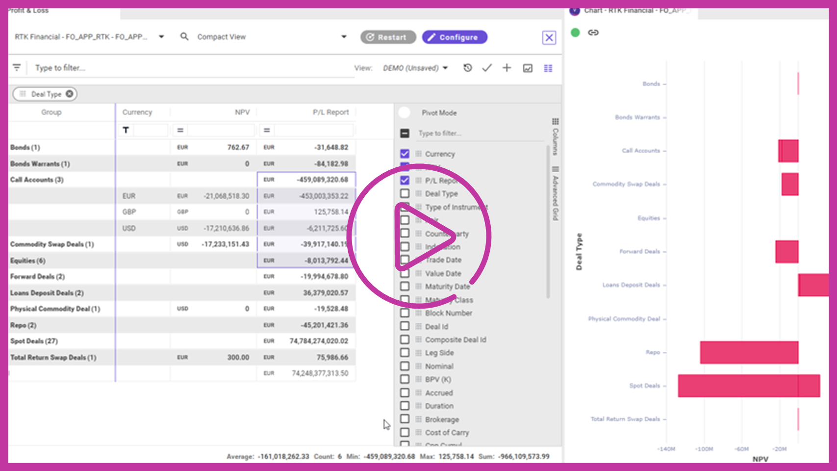The width and height of the screenshot is (837, 471).
Task: Check the Leg Side checkbox
Action: [x=405, y=353]
